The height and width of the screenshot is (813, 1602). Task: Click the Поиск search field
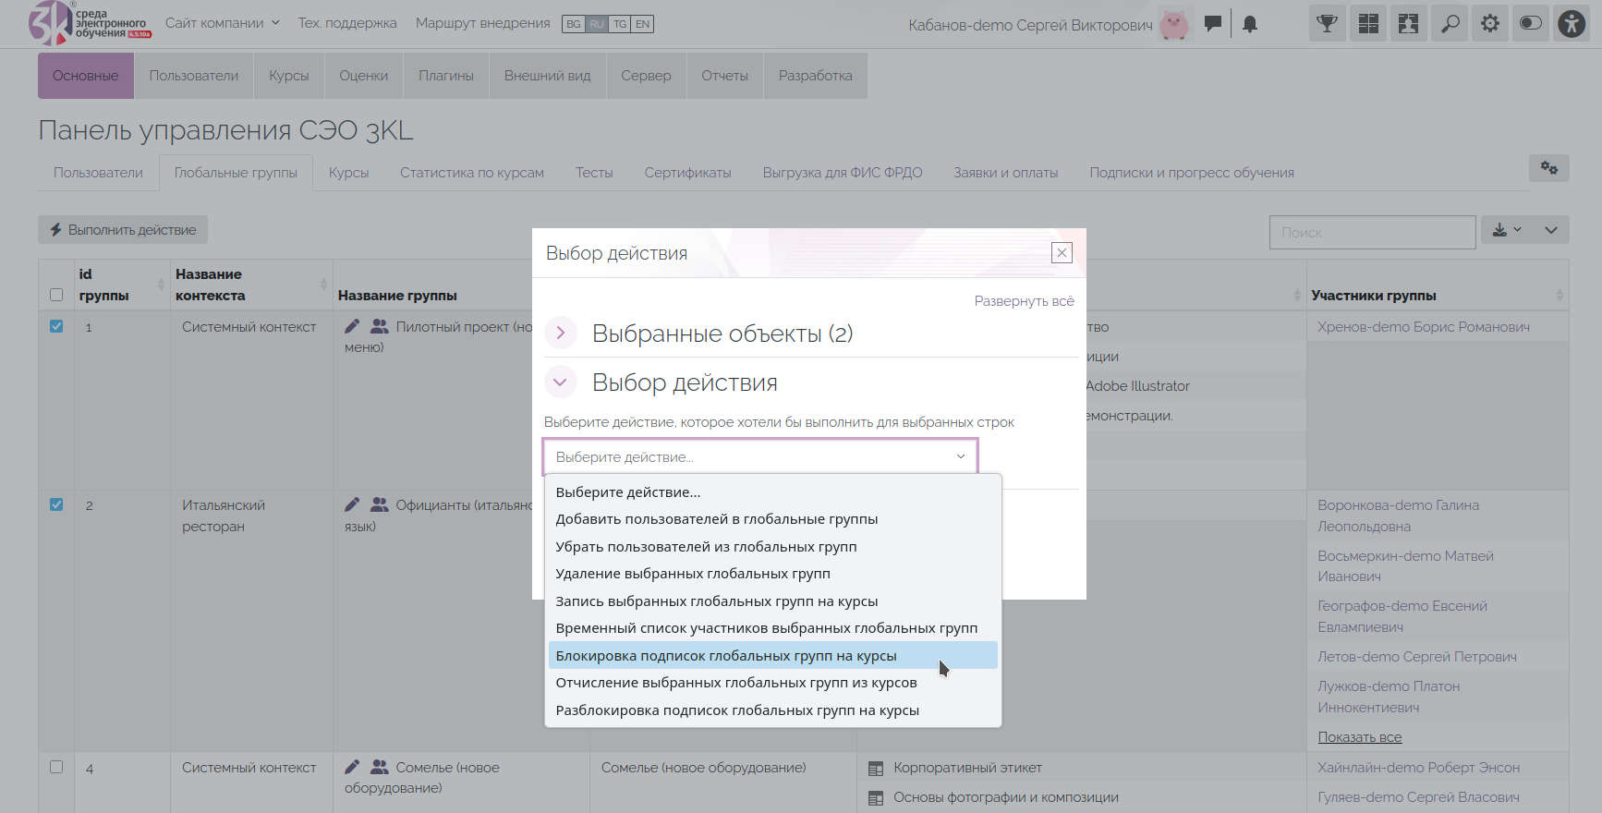point(1372,233)
